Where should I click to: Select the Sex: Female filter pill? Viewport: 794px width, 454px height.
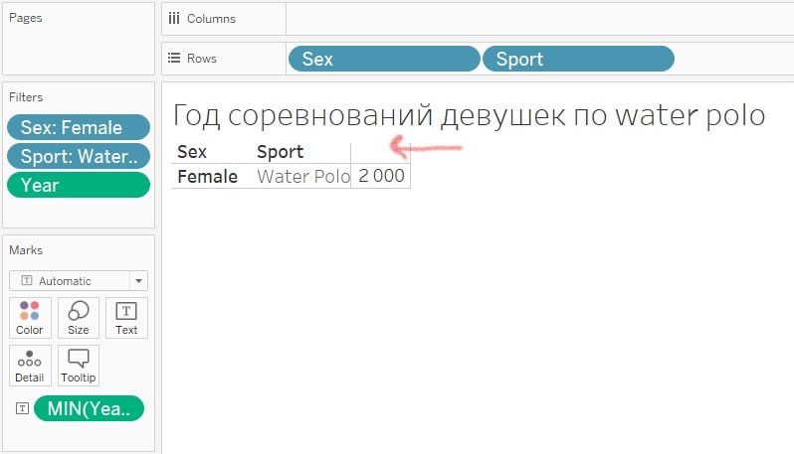tap(79, 127)
